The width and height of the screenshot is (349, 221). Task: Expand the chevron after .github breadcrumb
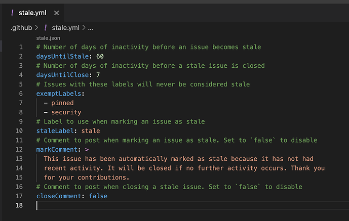click(x=37, y=28)
